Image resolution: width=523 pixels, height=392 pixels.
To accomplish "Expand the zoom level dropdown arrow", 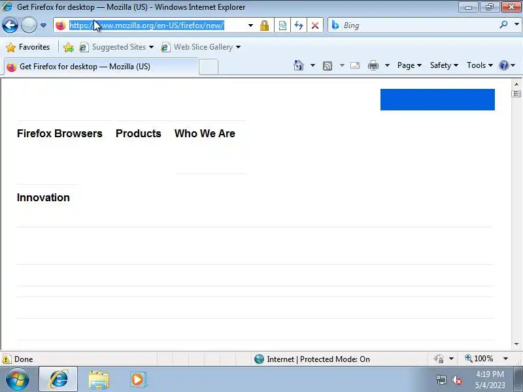I will (x=505, y=359).
